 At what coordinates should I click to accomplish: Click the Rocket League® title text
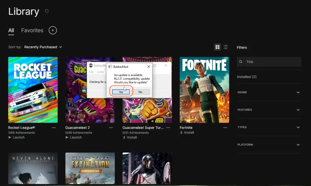pos(21,128)
